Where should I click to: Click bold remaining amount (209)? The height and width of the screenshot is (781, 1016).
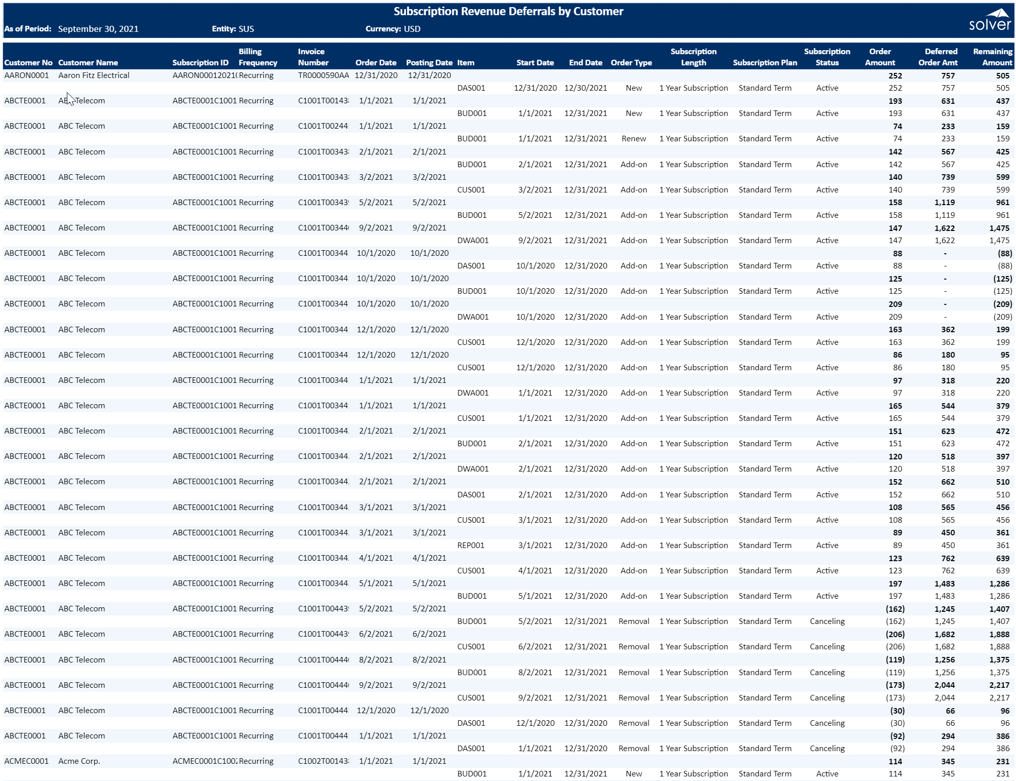(x=1002, y=304)
